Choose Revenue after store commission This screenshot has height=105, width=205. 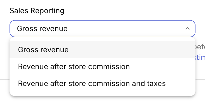102,66
